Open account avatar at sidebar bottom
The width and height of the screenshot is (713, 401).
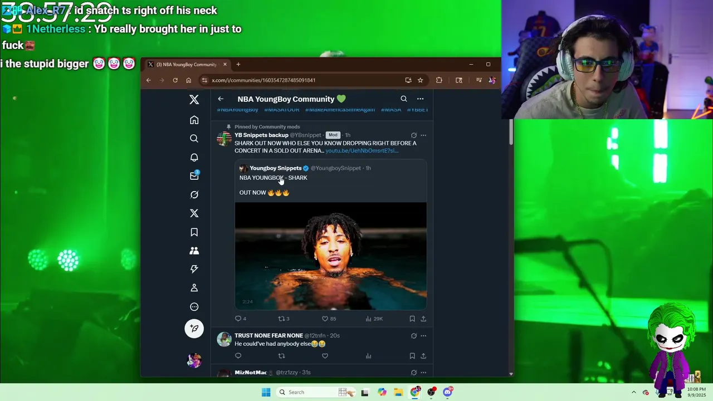click(194, 360)
